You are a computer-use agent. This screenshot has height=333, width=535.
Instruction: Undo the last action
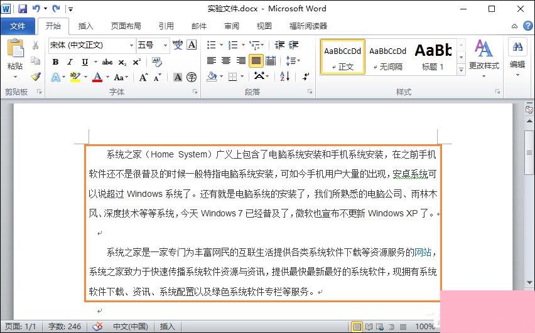pyautogui.click(x=36, y=9)
